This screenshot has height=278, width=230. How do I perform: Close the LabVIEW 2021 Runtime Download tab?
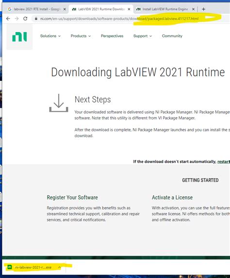point(129,9)
